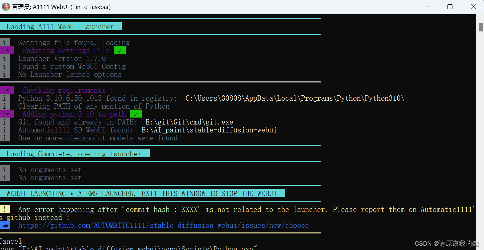This screenshot has width=484, height=250.
Task: Click the 'Cancel' text line
Action: [x=11, y=241]
